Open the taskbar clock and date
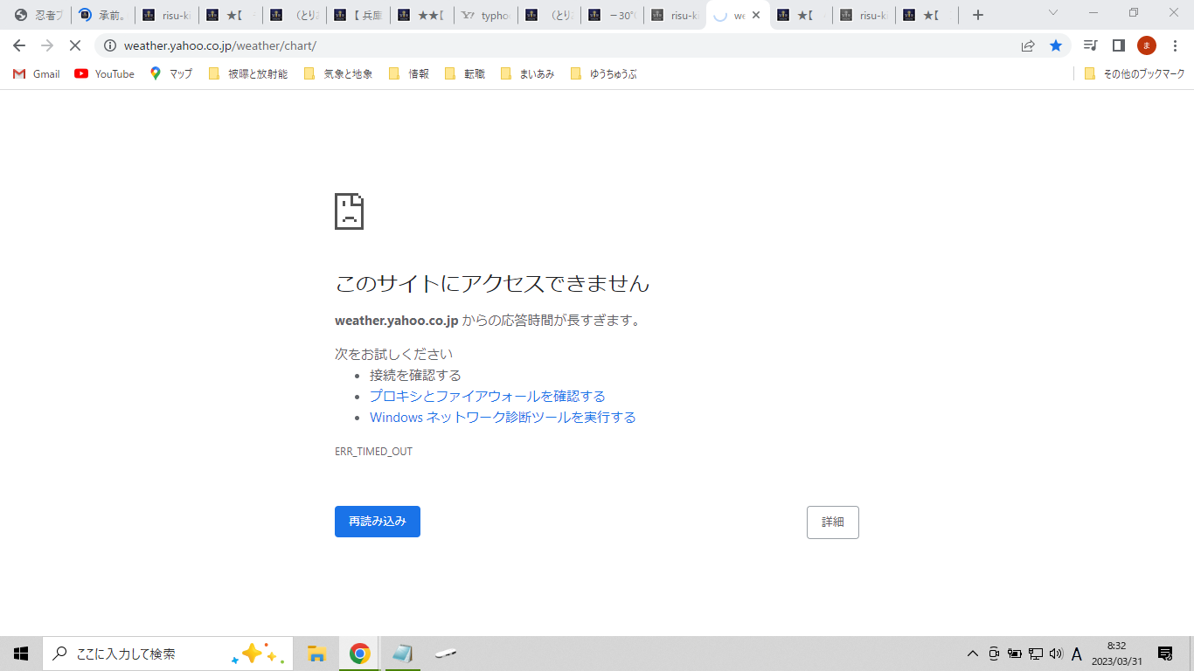The image size is (1194, 671). click(x=1116, y=654)
